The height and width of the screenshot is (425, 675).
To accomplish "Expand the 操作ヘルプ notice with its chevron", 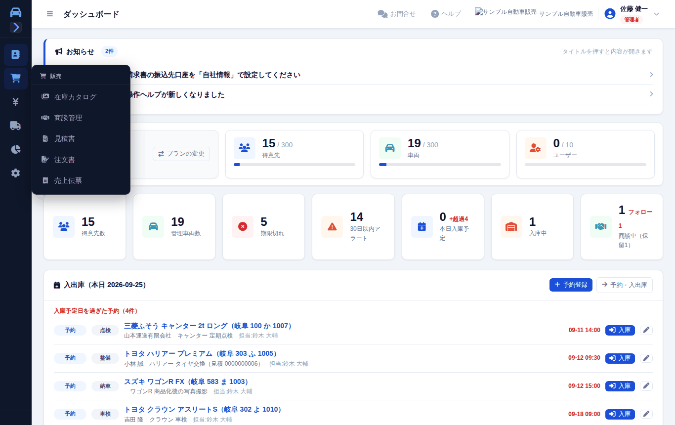I will [x=651, y=94].
